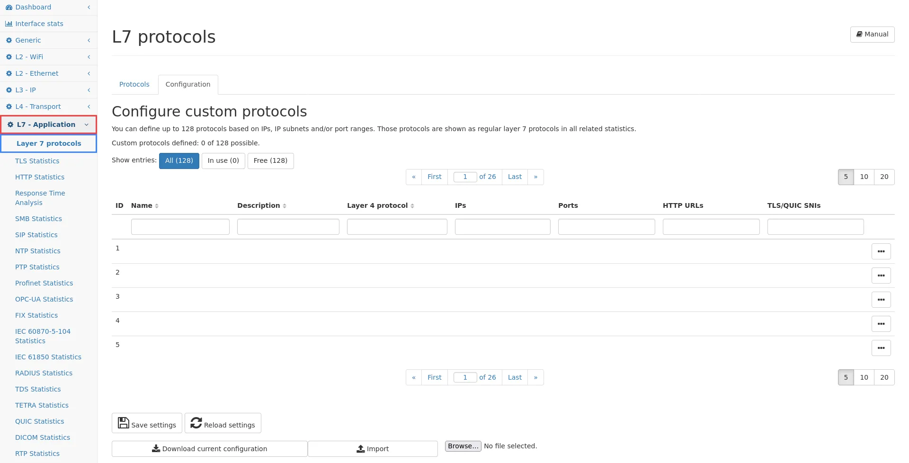This screenshot has height=463, width=909.
Task: Go to the Last page in top pagination
Action: tap(514, 177)
